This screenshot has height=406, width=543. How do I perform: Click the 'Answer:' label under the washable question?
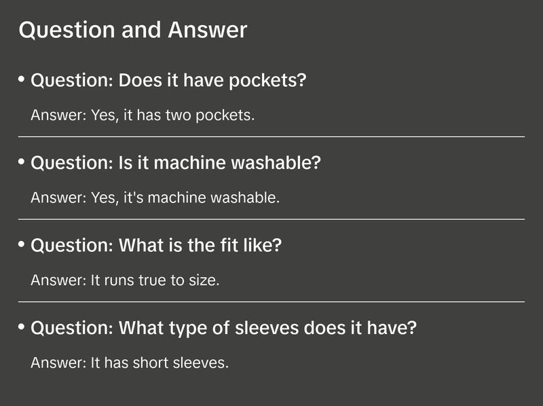click(58, 198)
